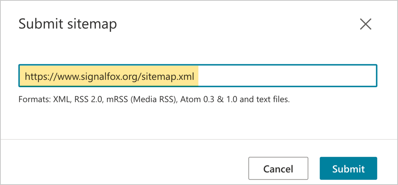Cancel the sitemap submission
This screenshot has width=398, height=185.
point(278,169)
